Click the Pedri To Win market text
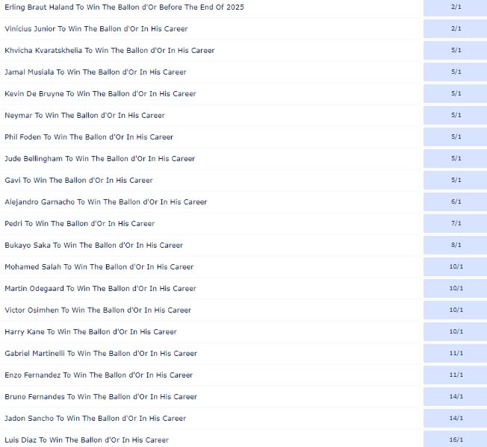 [79, 224]
